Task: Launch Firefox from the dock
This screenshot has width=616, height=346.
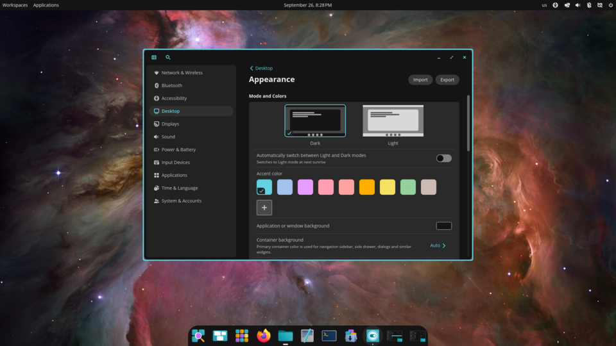Action: (264, 336)
